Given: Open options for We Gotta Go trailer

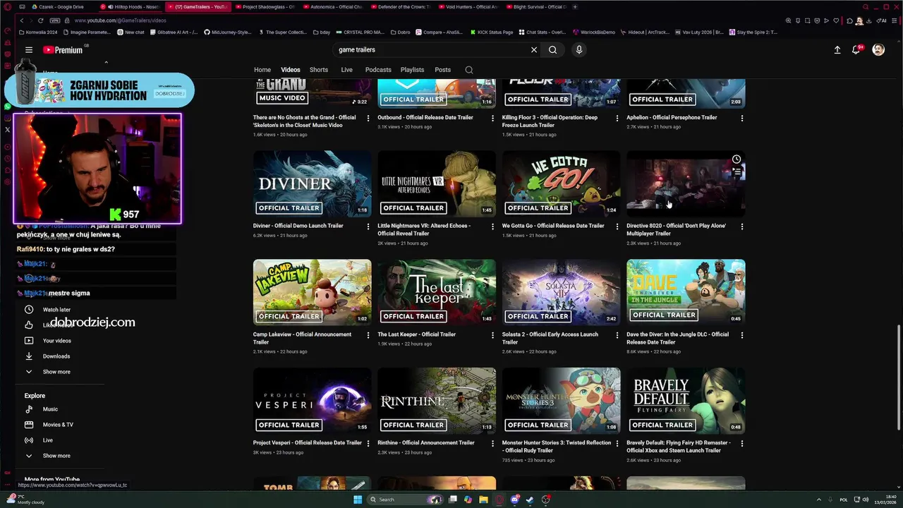Looking at the screenshot, I should point(617,226).
